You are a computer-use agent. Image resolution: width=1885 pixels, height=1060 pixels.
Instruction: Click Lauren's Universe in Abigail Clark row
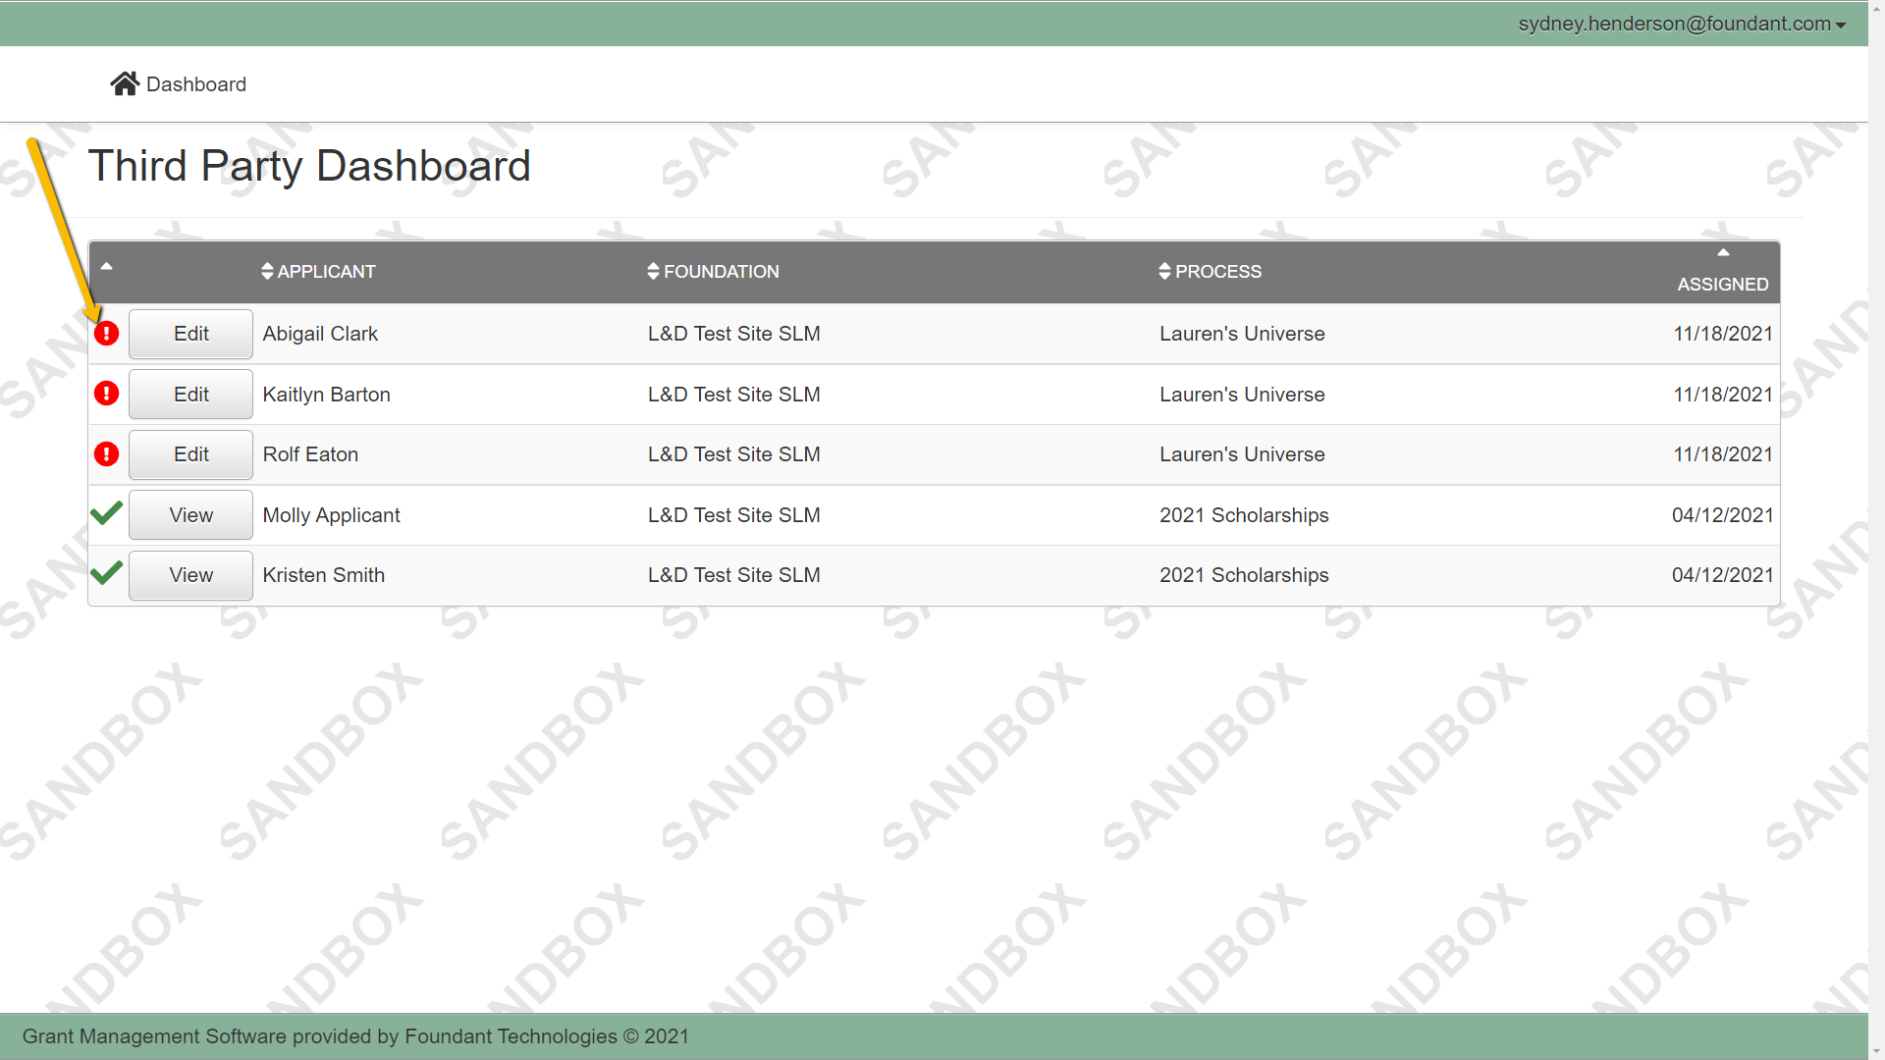[1242, 334]
